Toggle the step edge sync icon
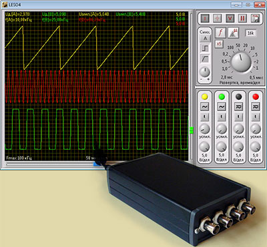Screen dimensions: 267x247 coord(205,48)
